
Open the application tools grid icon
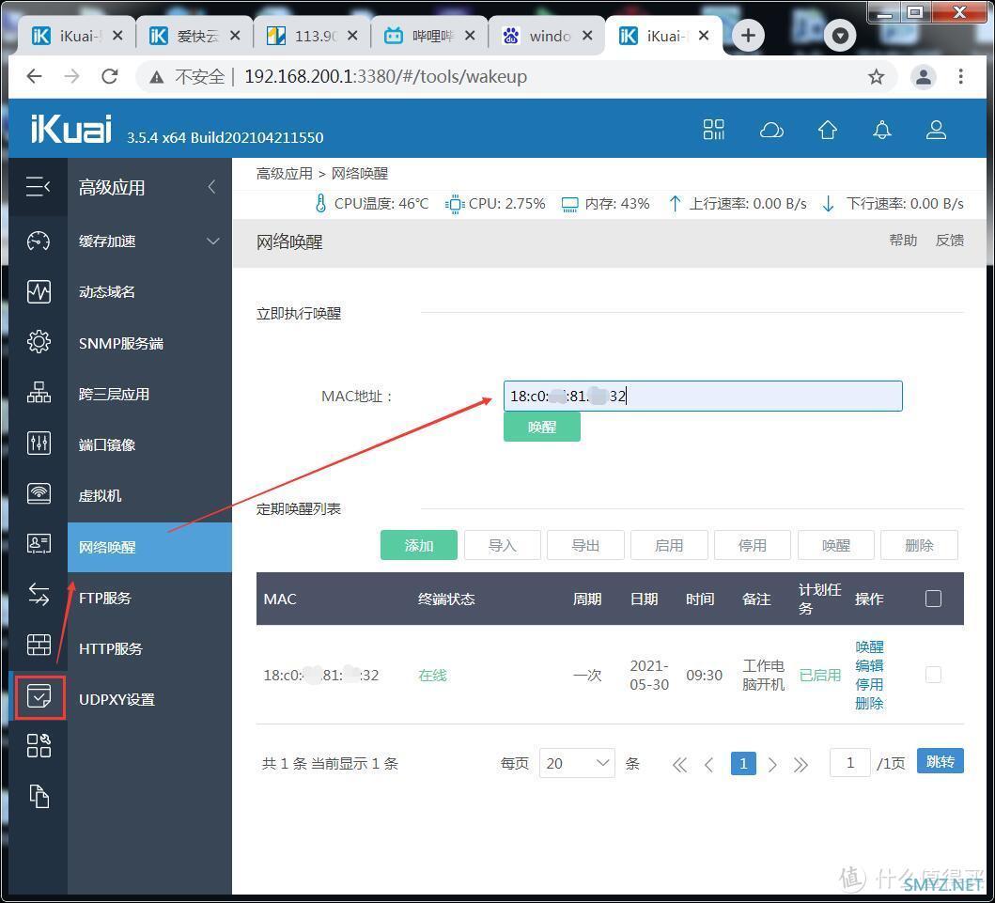click(39, 746)
